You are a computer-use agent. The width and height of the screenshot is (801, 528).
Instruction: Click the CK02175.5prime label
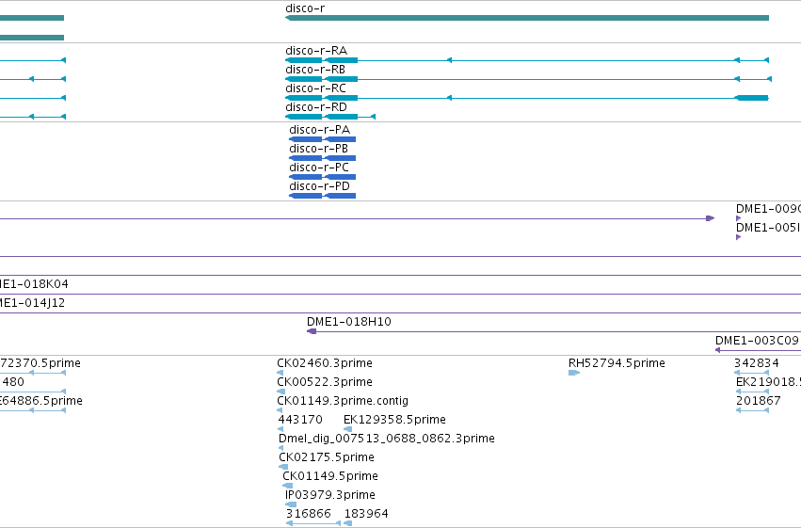(327, 457)
